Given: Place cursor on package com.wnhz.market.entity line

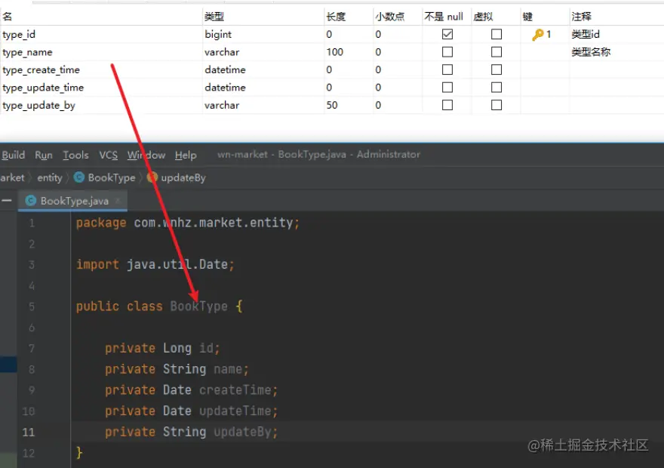Looking at the screenshot, I should click(x=188, y=223).
